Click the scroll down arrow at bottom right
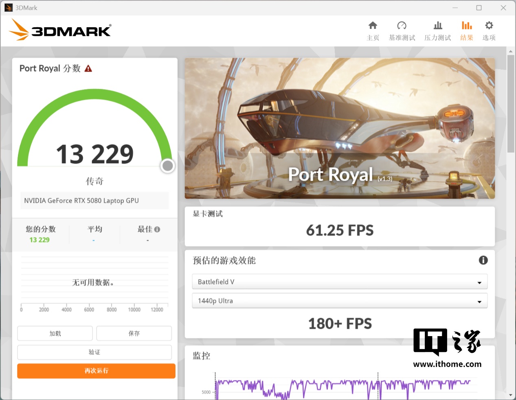 point(511,395)
